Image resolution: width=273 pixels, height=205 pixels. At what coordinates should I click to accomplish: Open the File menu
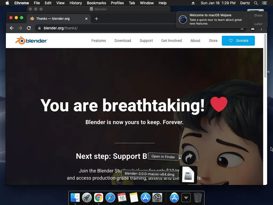[x=37, y=3]
